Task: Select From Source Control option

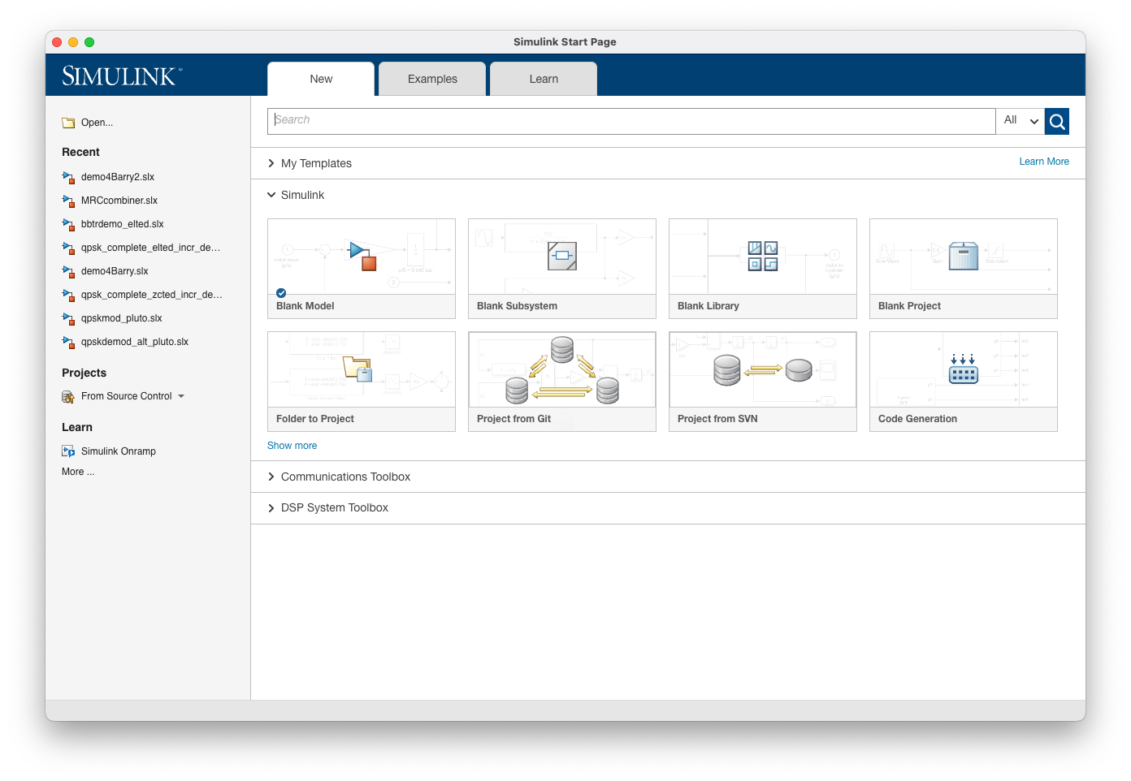Action: [x=127, y=396]
